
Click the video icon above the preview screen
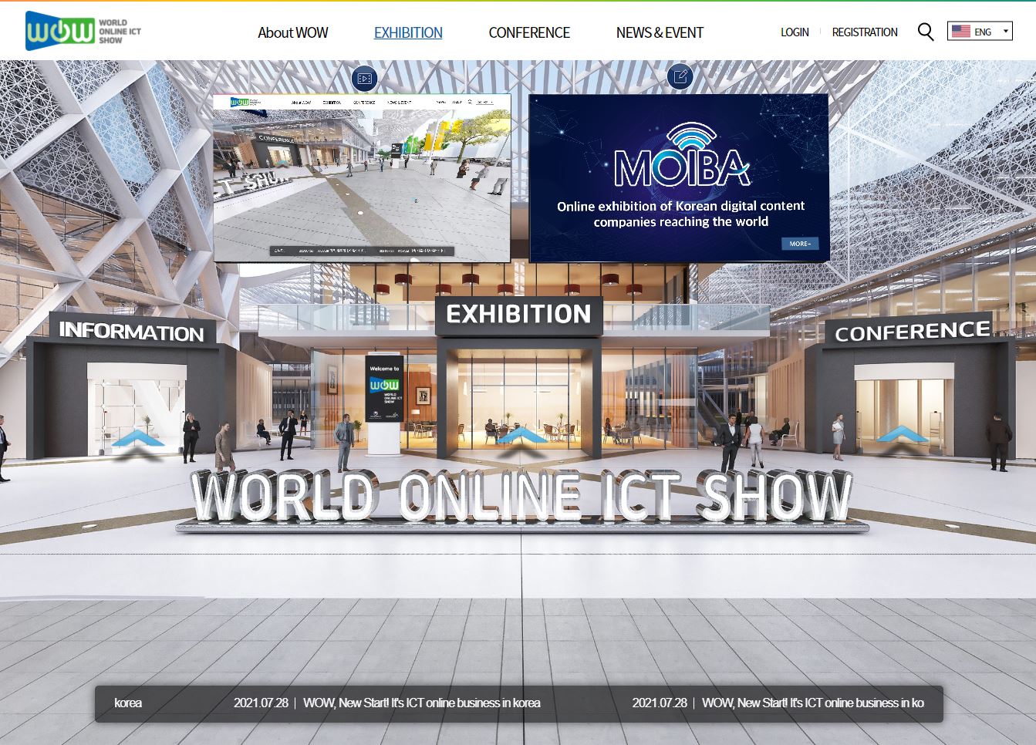tap(364, 78)
